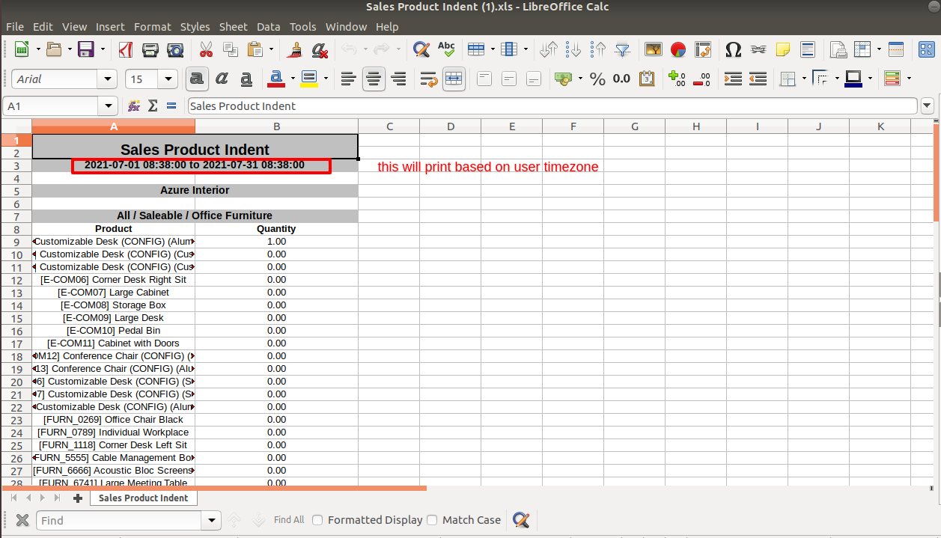This screenshot has width=941, height=538.
Task: Add a new sheet plus button
Action: [77, 498]
